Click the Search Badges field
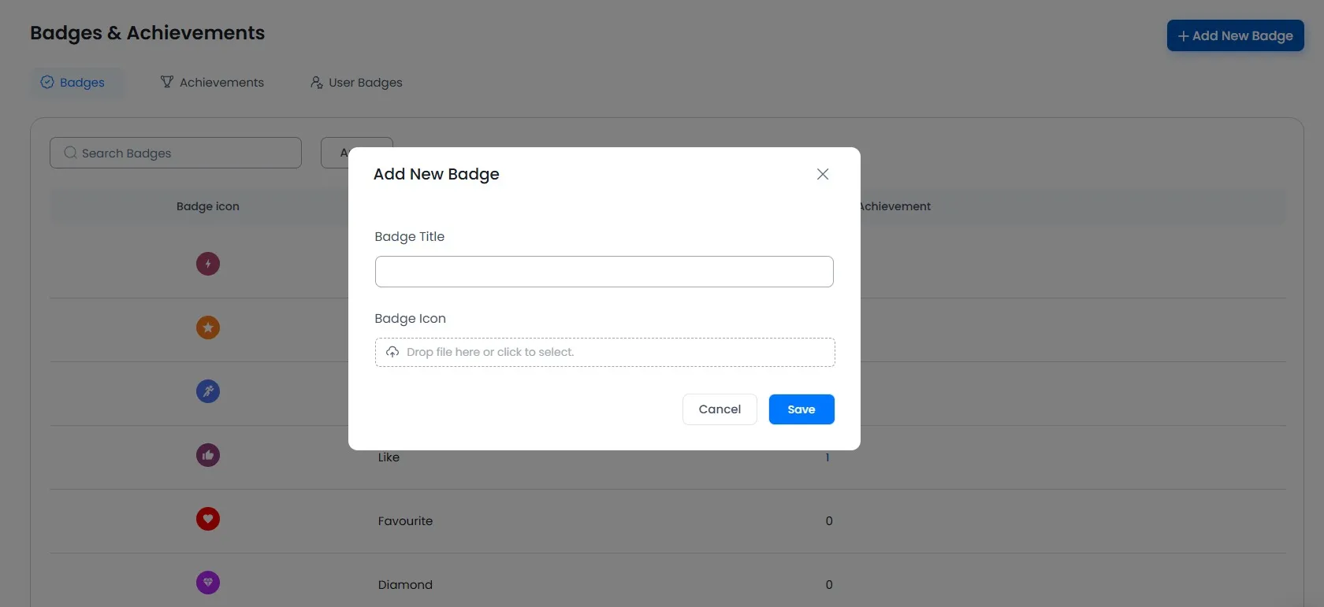The width and height of the screenshot is (1324, 607). pos(175,153)
